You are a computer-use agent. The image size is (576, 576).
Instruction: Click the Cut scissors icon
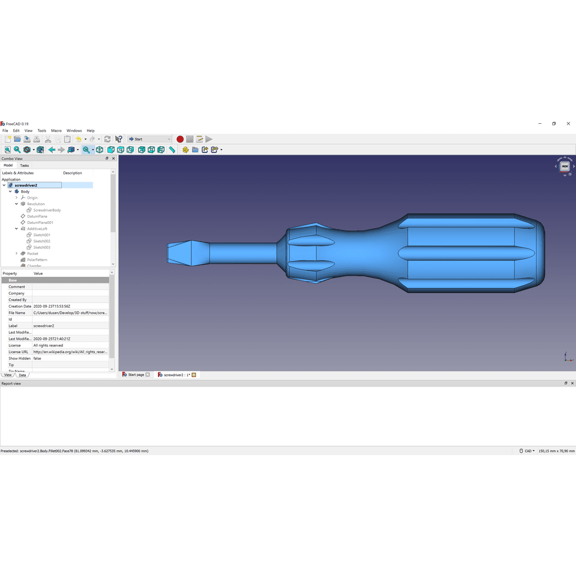pos(48,139)
